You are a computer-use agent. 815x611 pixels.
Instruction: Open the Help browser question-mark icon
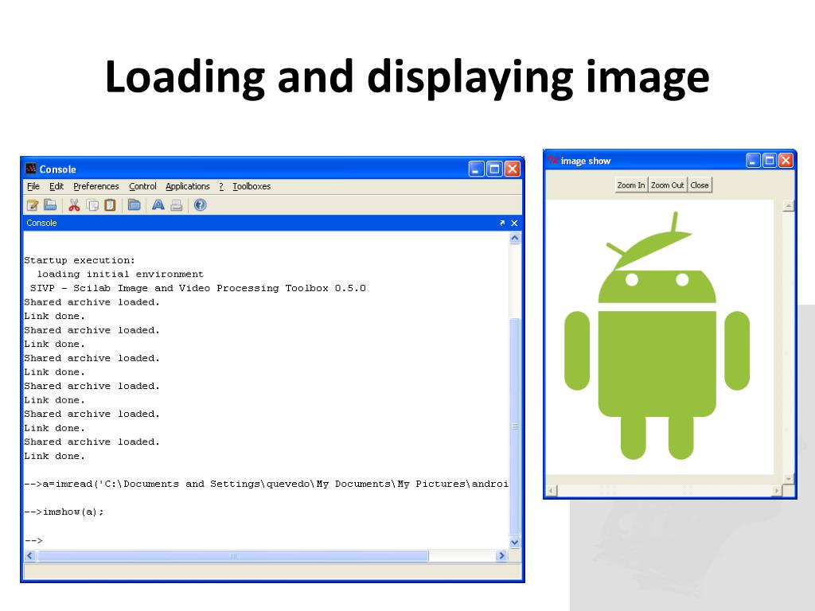coord(200,205)
